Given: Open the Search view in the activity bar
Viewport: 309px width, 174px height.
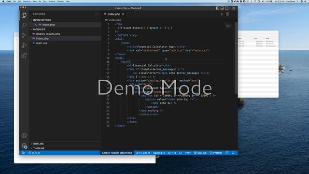Looking at the screenshot, I should (x=24, y=25).
